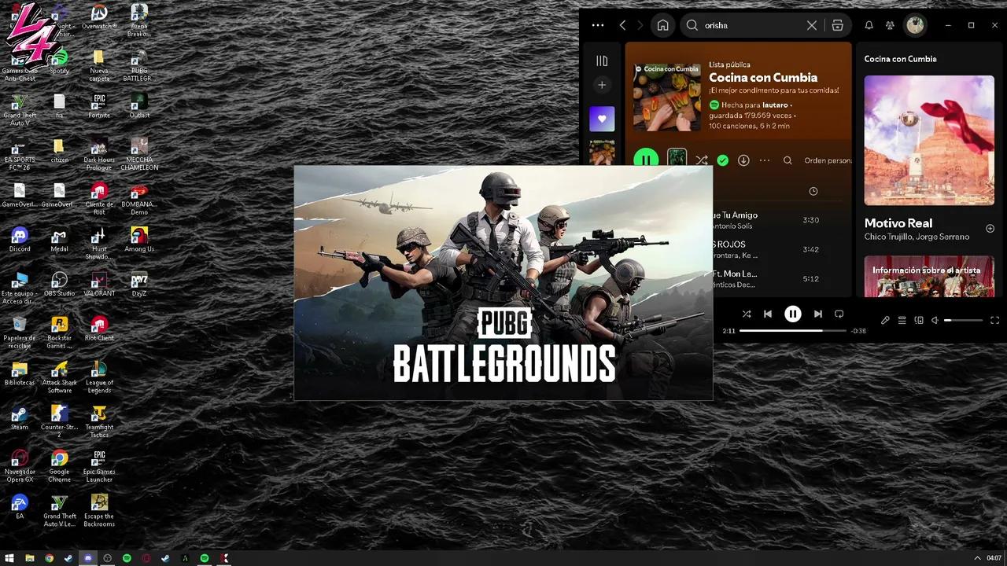Click the plus Create button in the Spotify sidebar
The image size is (1007, 566).
(x=602, y=85)
